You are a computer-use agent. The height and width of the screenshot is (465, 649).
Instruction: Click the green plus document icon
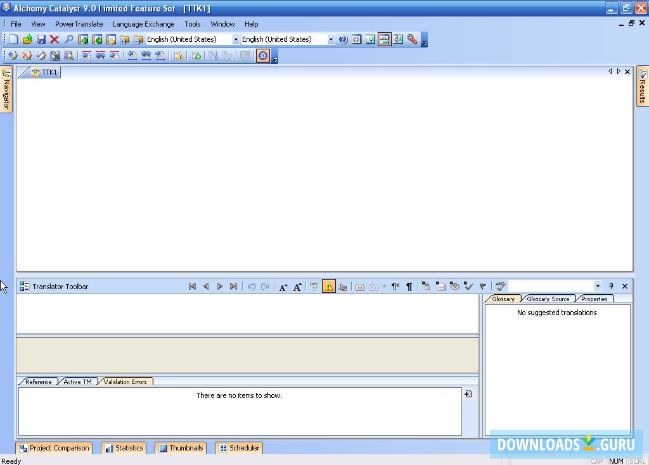point(196,56)
